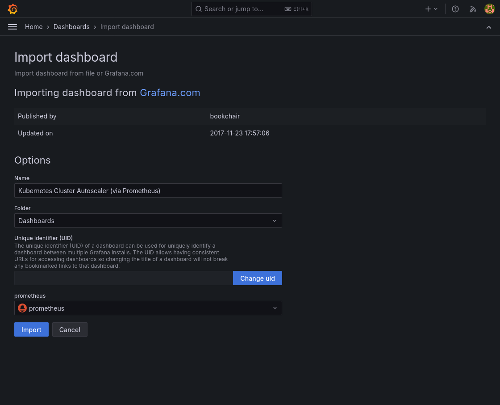Screen dimensions: 500x405
Task: Click the help question mark icon
Action: pos(455,9)
